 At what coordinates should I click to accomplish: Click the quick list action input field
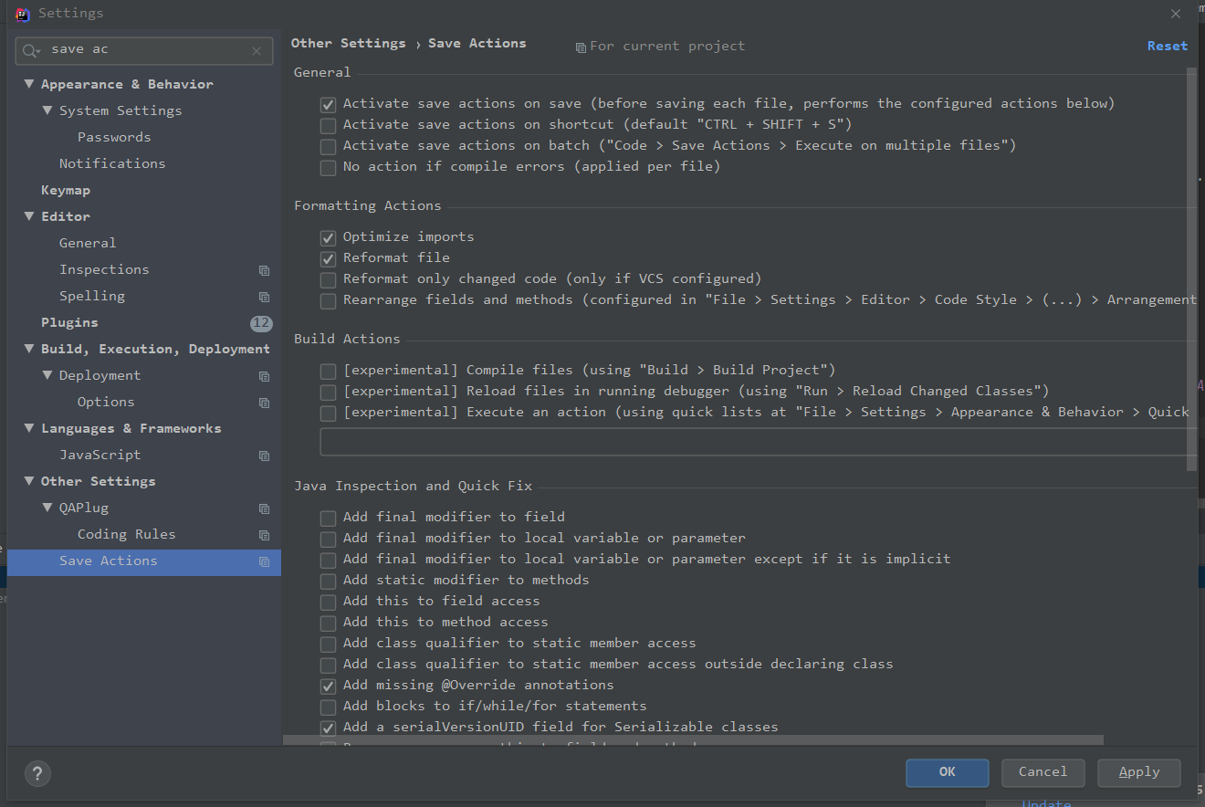(x=758, y=442)
